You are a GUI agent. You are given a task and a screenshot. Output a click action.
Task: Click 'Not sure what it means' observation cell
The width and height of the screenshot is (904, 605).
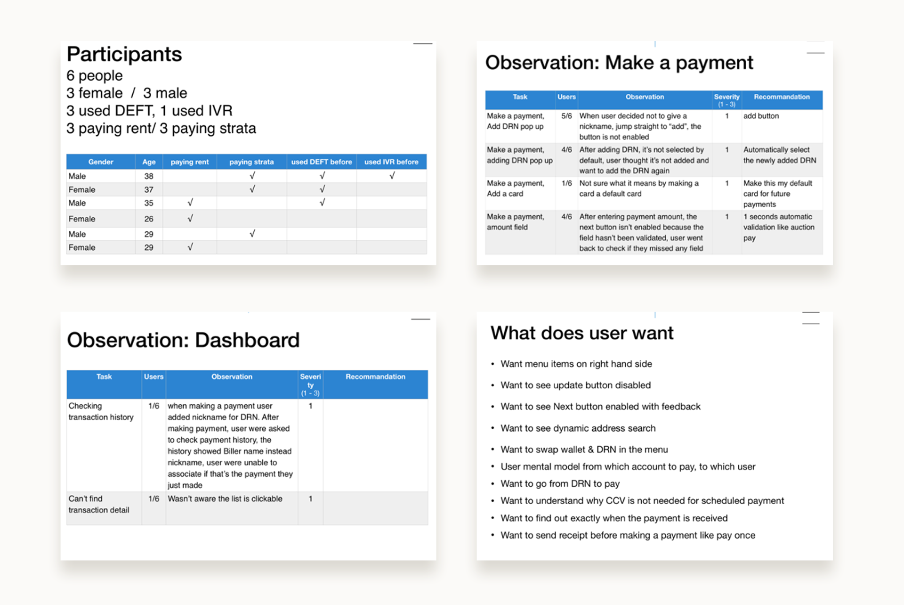645,193
